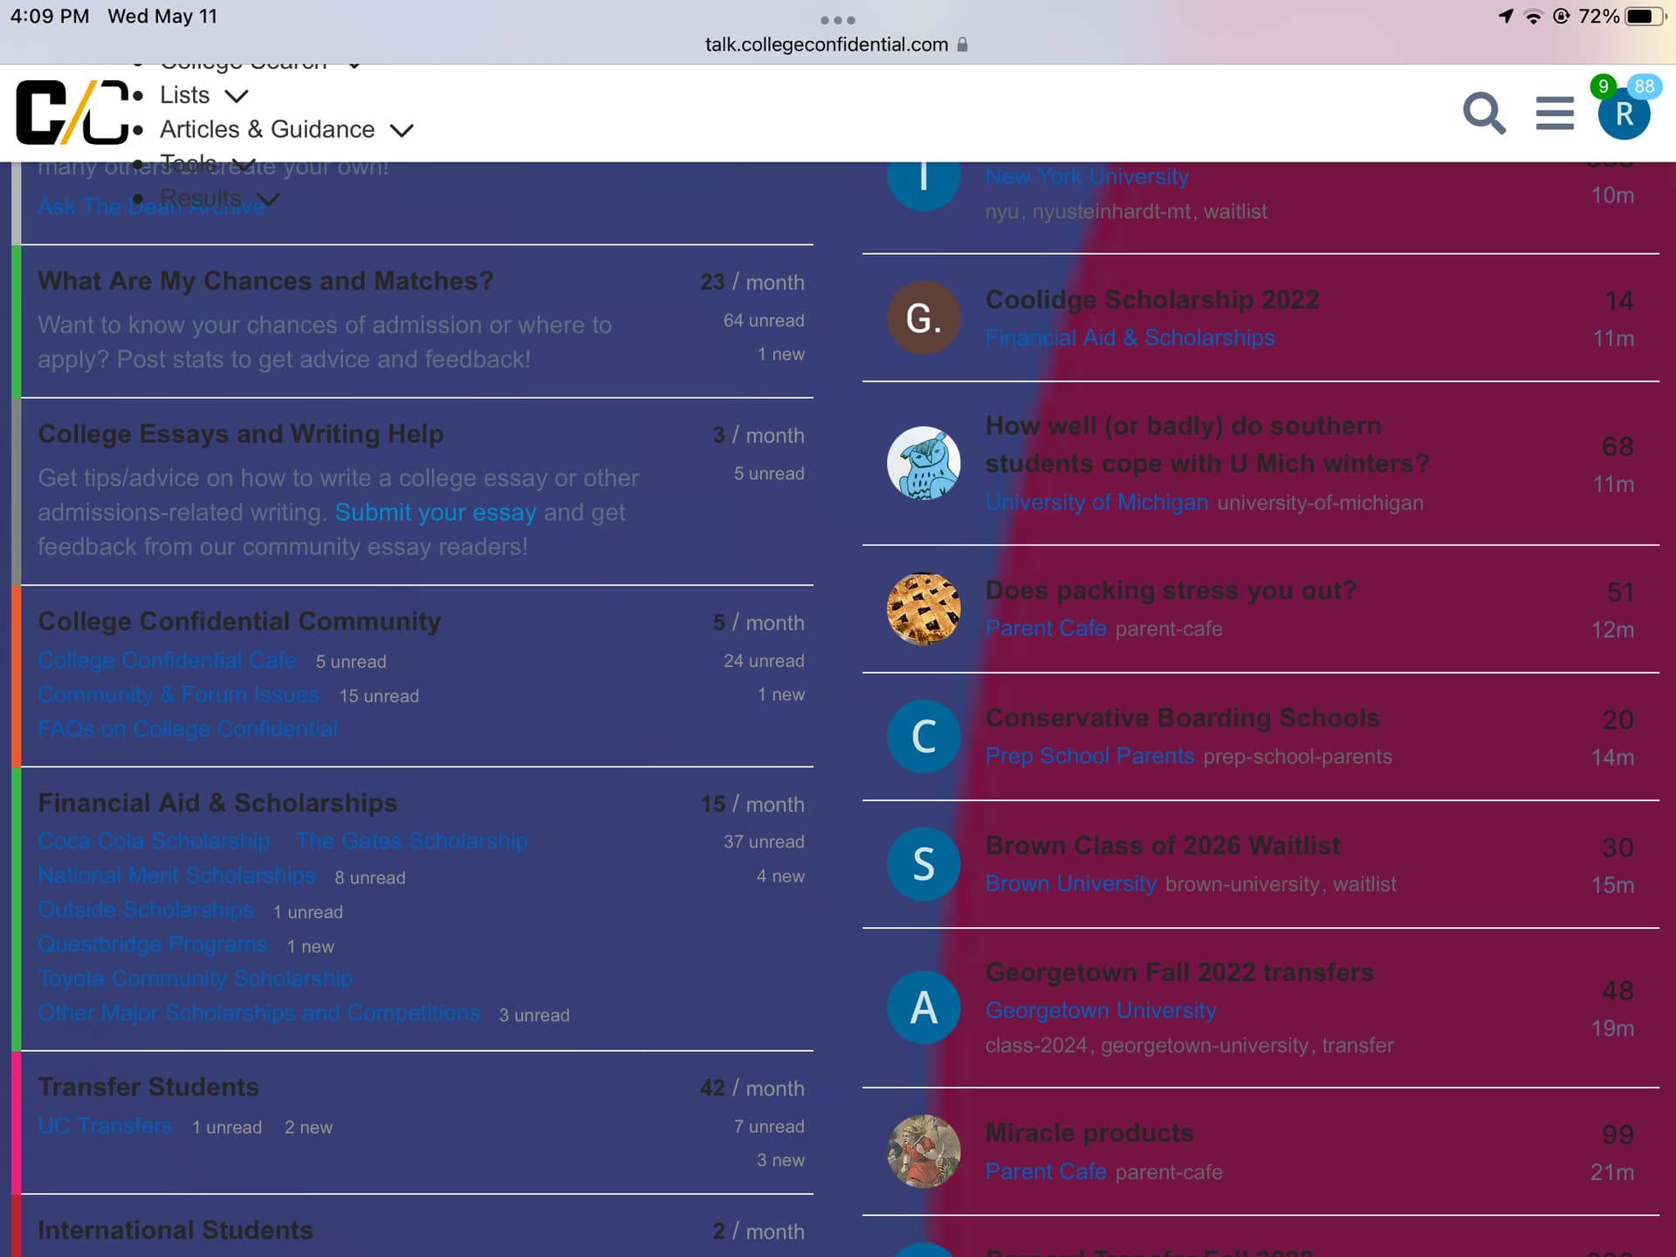
Task: Open Prep School Parents category link
Action: click(x=1089, y=756)
